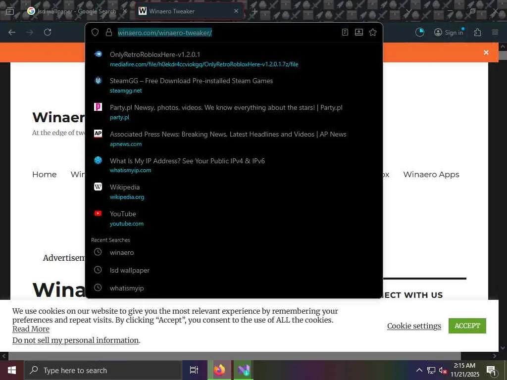
Task: Select the Winaero Tweaker tab
Action: click(x=189, y=11)
